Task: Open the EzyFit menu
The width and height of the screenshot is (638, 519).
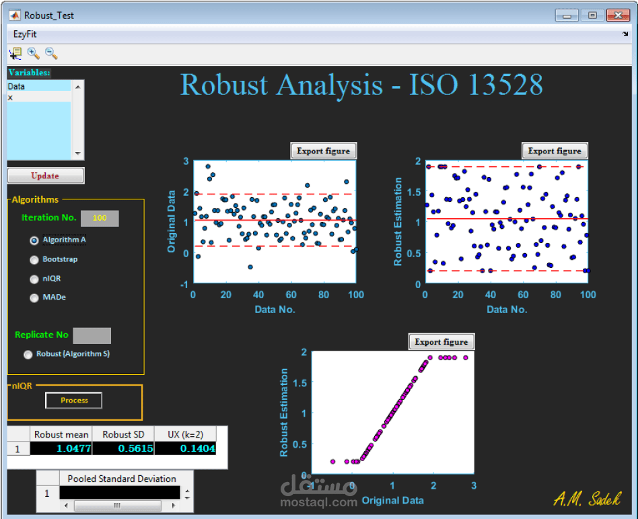Action: [x=25, y=34]
